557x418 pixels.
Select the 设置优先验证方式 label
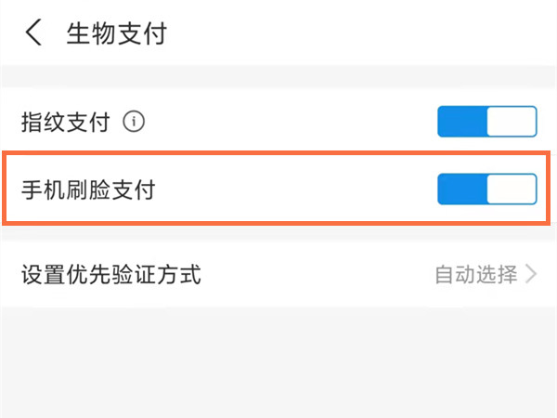click(x=110, y=274)
